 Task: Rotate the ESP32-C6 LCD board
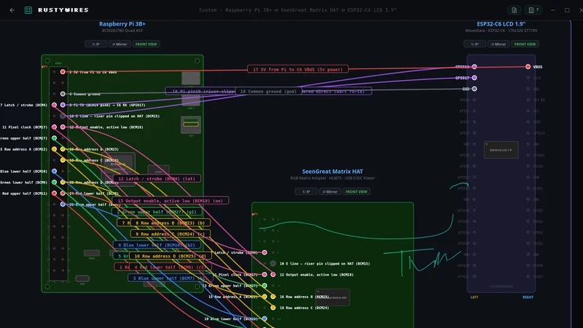click(x=477, y=44)
